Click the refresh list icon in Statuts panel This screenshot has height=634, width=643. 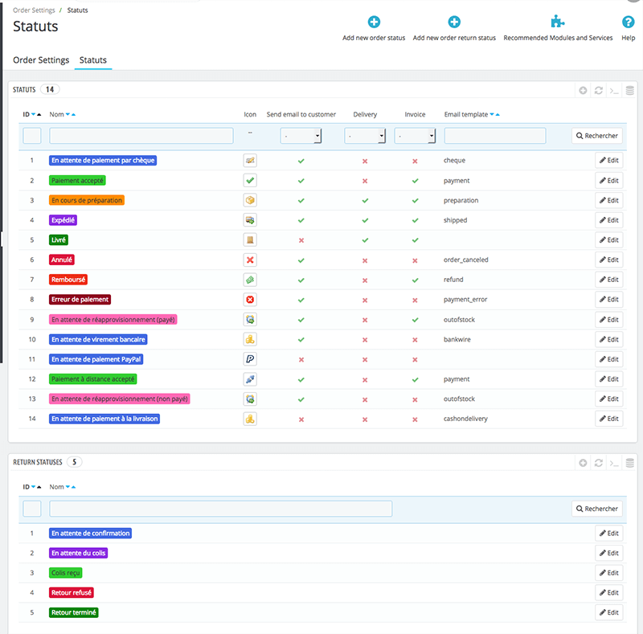pyautogui.click(x=599, y=91)
